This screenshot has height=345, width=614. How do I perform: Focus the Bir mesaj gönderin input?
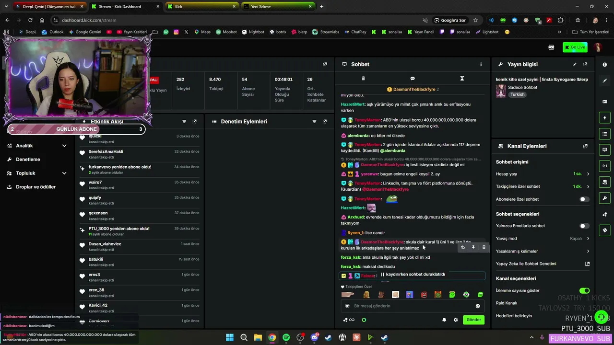click(412, 306)
